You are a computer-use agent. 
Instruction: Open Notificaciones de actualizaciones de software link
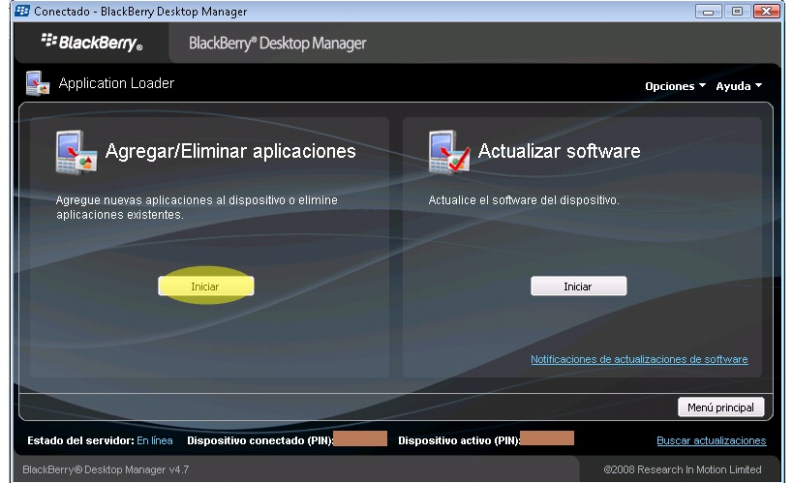click(x=639, y=359)
